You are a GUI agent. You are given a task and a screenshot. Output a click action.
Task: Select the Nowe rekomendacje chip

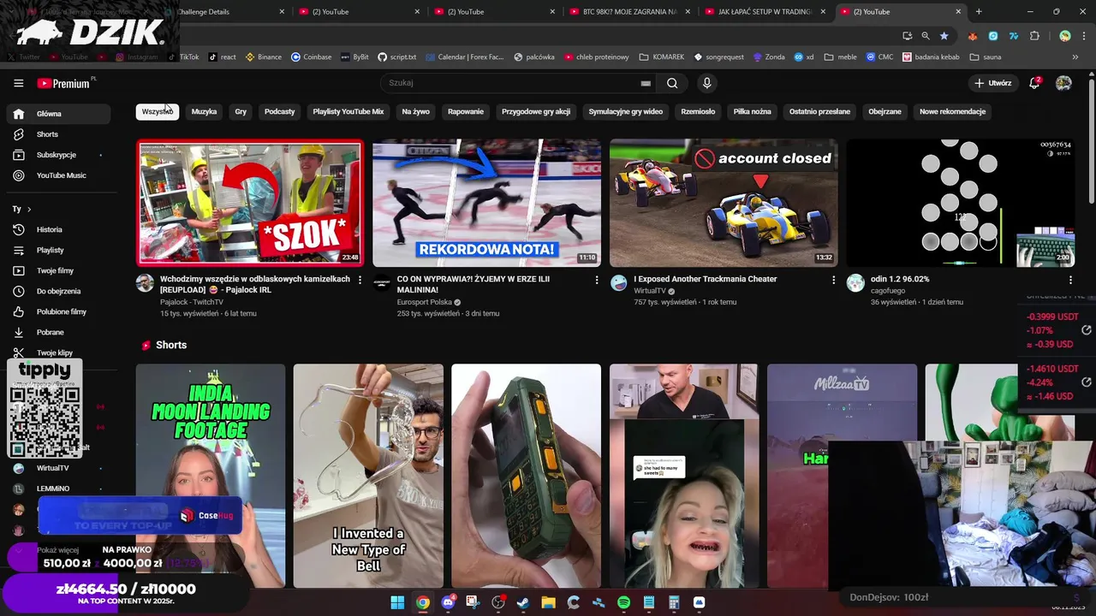(x=952, y=111)
